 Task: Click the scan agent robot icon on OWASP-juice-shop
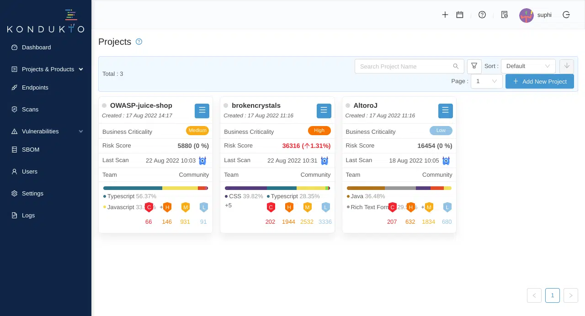tap(202, 161)
